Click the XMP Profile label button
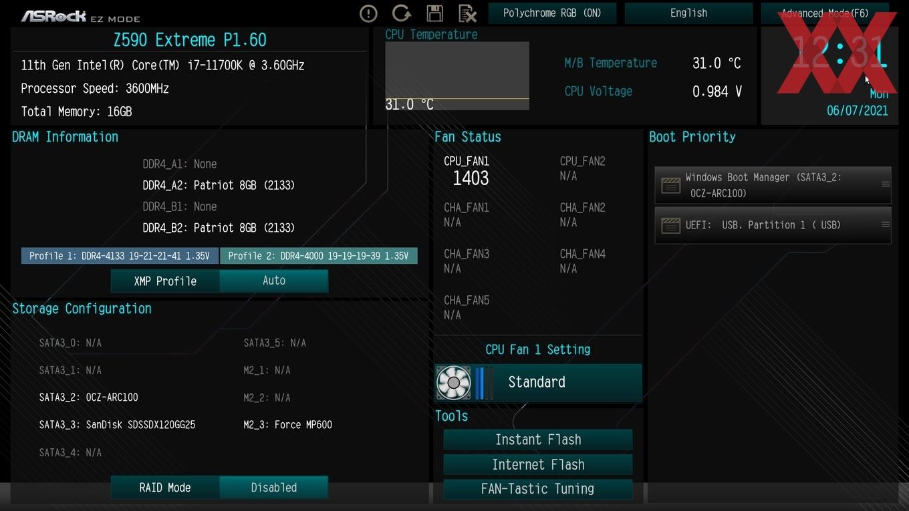Viewport: 909px width, 511px height. click(x=165, y=281)
